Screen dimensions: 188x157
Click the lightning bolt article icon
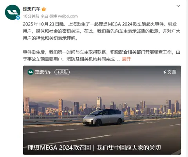point(164,72)
